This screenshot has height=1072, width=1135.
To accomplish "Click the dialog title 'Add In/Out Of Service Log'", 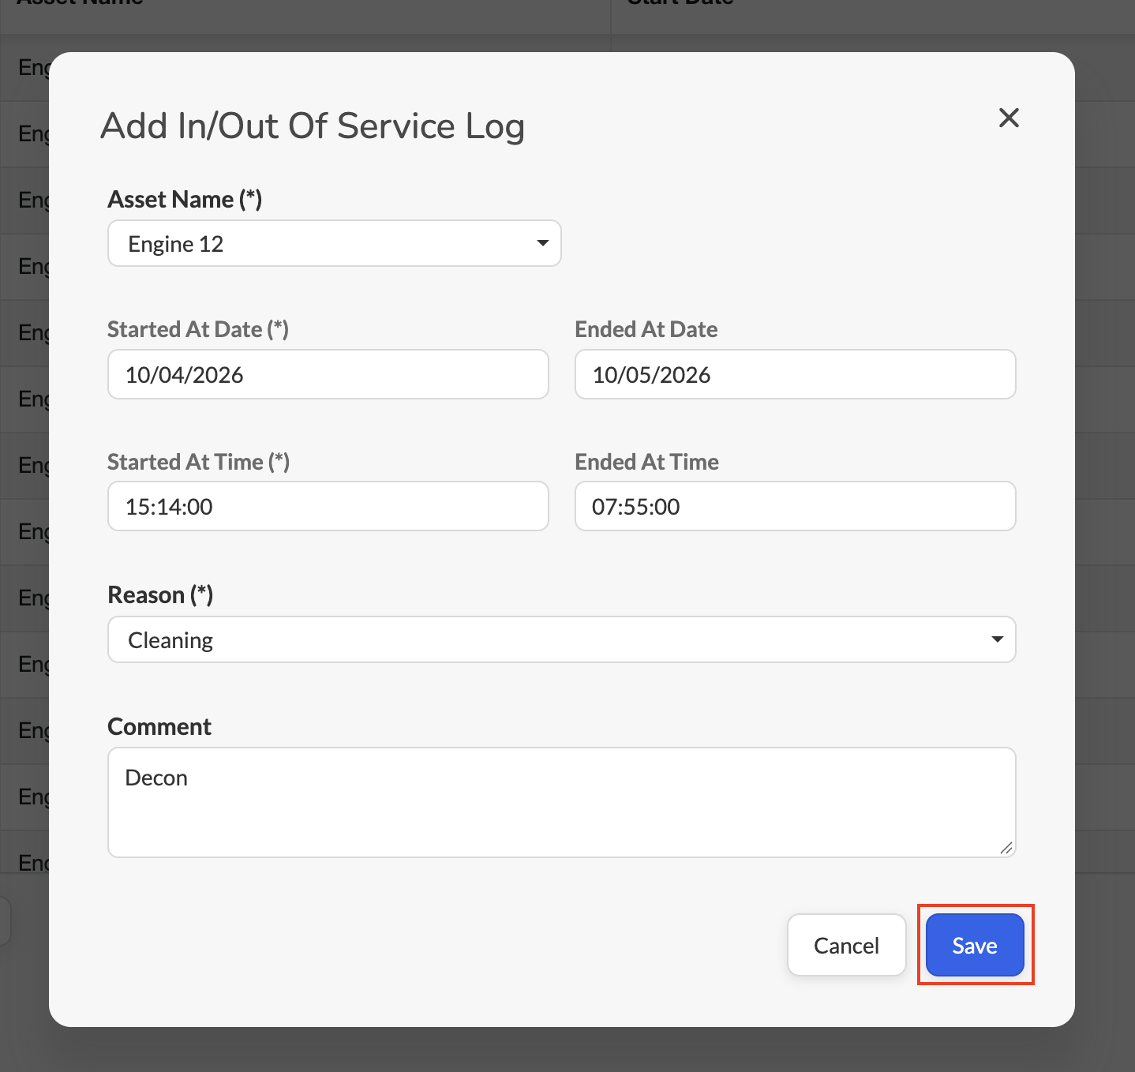I will (313, 126).
